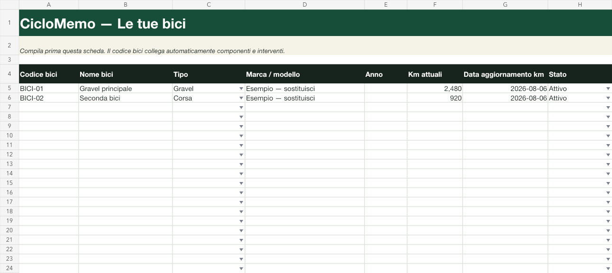This screenshot has width=612, height=273.
Task: Click the row number 16 header
Action: pyautogui.click(x=9, y=192)
